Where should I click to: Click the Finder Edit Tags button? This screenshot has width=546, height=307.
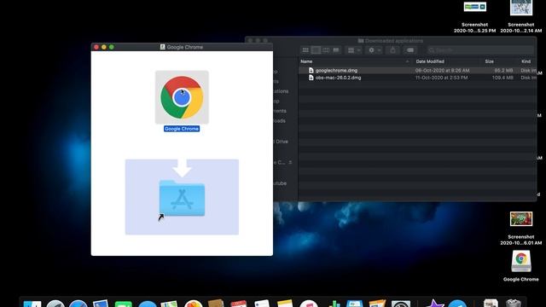click(x=410, y=50)
